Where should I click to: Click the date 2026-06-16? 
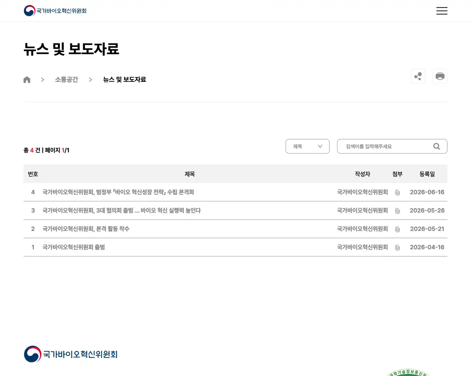(x=427, y=192)
